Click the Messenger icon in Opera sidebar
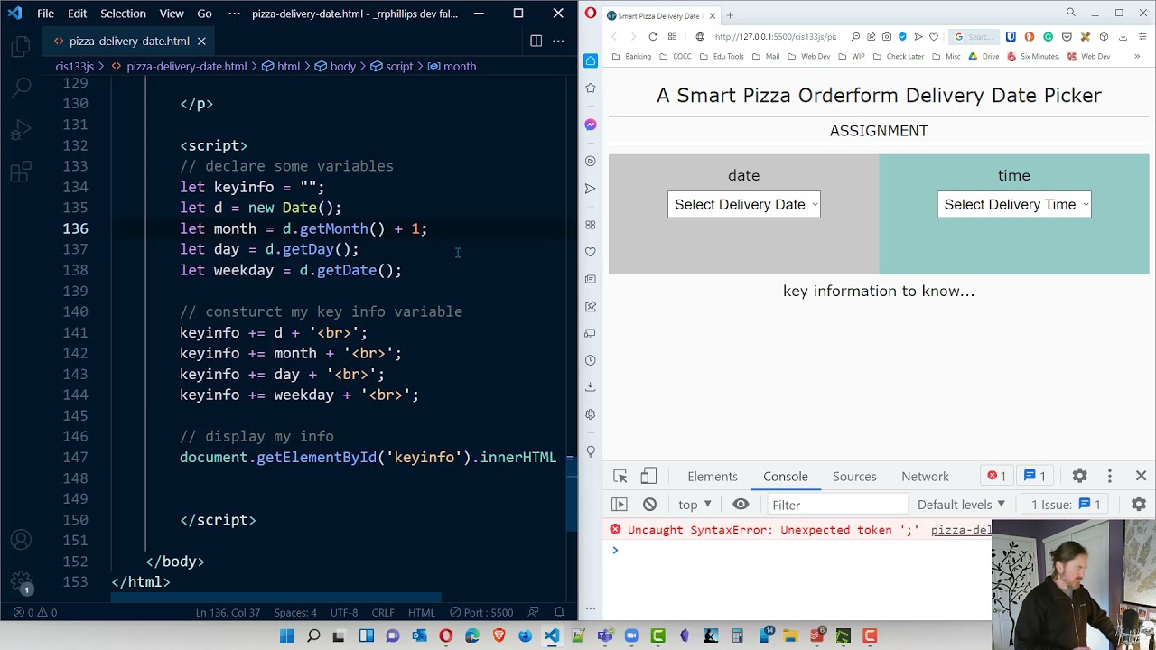The width and height of the screenshot is (1156, 650). (591, 125)
